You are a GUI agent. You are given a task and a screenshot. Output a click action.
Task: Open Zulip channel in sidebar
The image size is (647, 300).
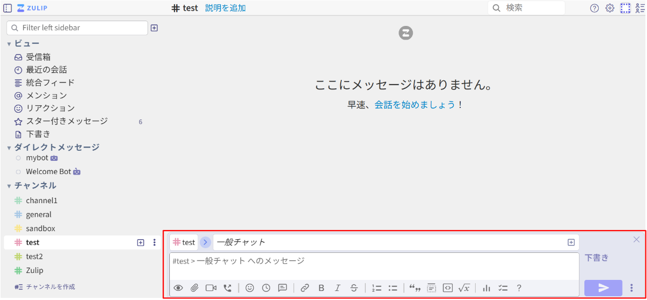pos(34,270)
